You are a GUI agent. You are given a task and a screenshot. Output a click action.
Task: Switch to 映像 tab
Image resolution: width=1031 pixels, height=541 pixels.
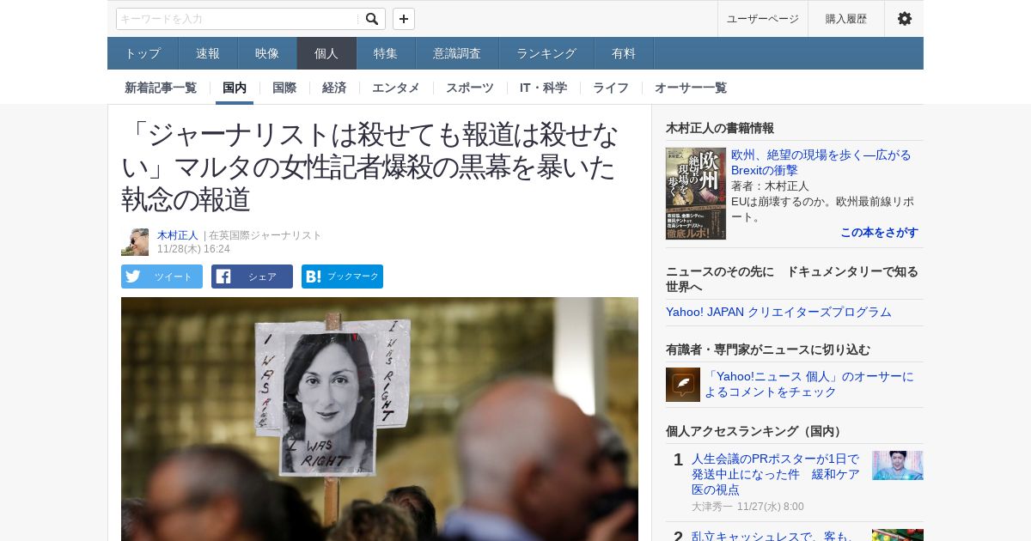pyautogui.click(x=267, y=53)
